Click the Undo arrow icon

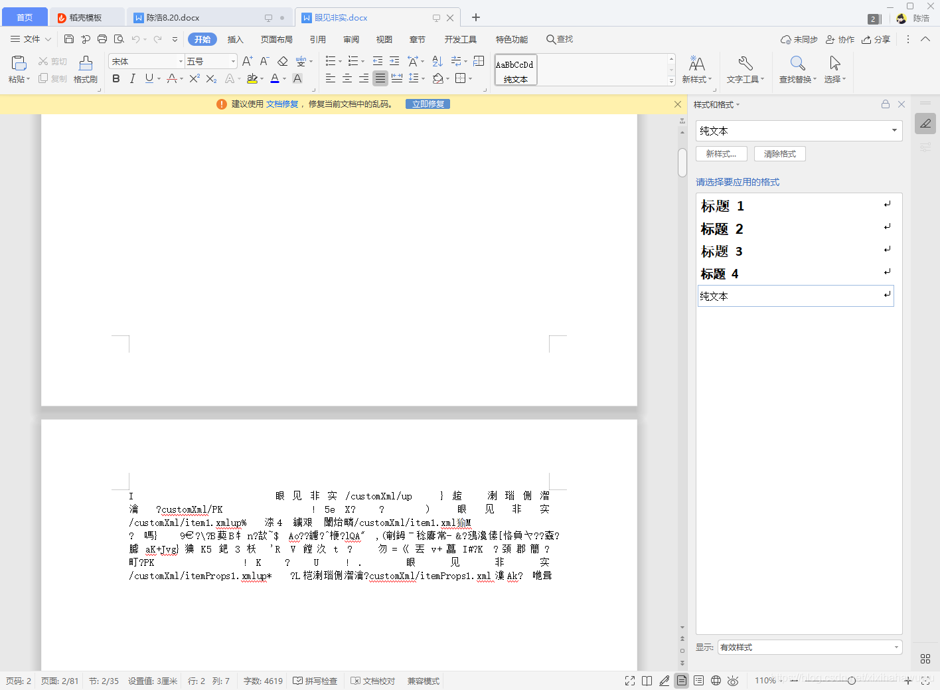[x=135, y=39]
